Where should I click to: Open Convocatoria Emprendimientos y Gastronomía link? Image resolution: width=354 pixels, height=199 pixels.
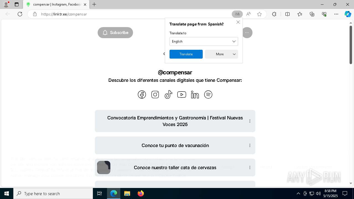click(x=175, y=121)
